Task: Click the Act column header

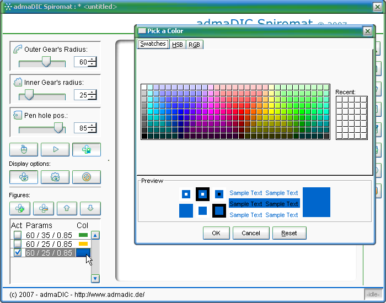Action: (x=17, y=225)
